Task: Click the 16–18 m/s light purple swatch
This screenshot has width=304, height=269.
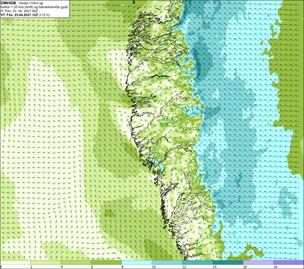Action: point(258,263)
